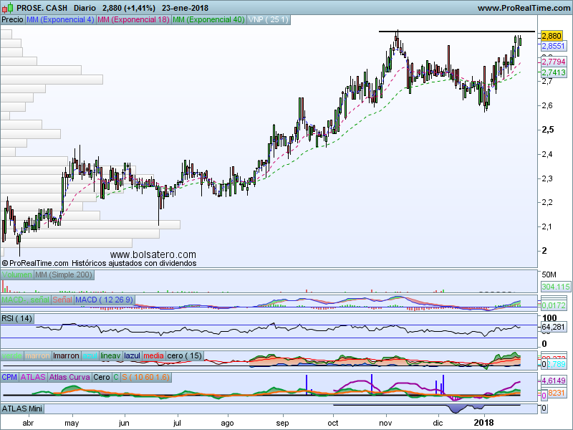Select the ATLAS Mini panel label
573x430 pixels.
(22, 408)
